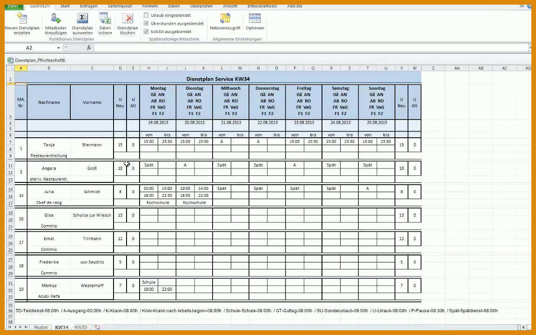Click Nachname column header cell
Image resolution: width=536 pixels, height=335 pixels.
pyautogui.click(x=49, y=102)
